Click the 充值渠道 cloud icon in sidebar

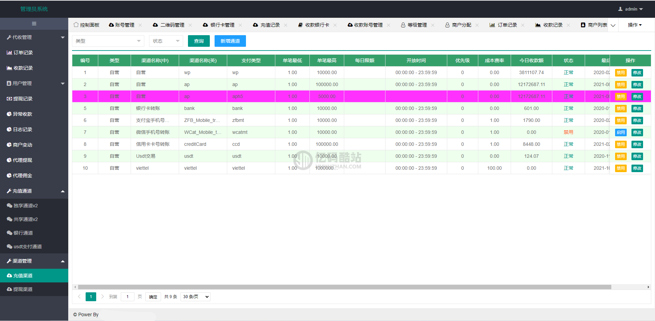coord(10,276)
